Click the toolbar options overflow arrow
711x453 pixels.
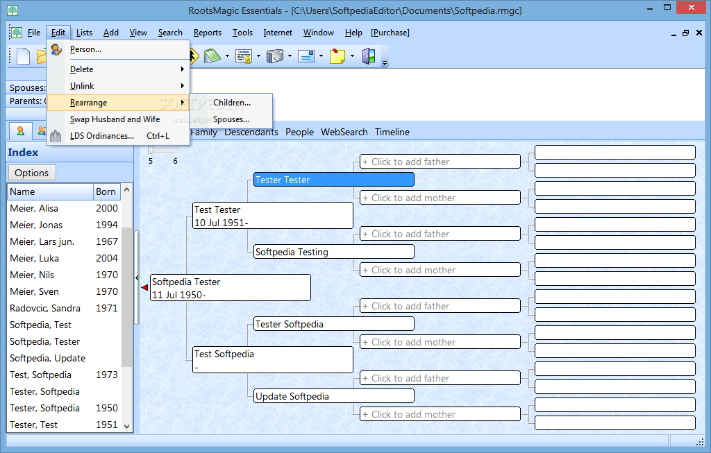[x=385, y=63]
